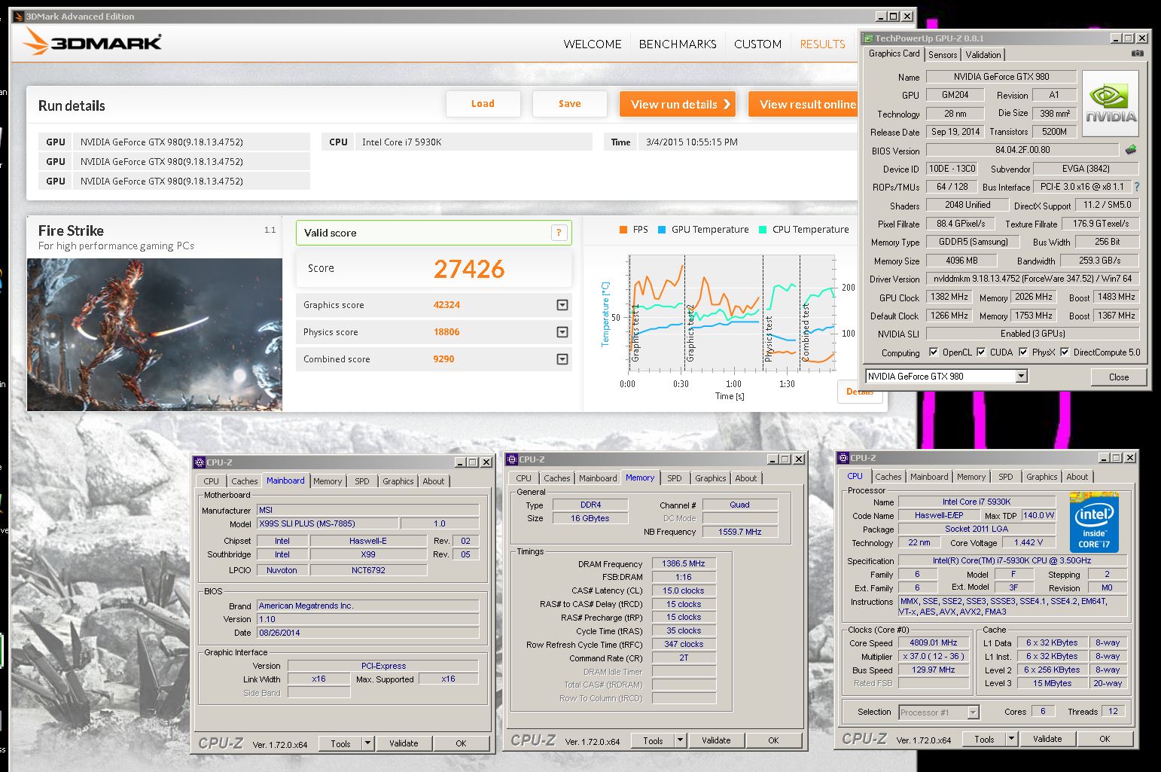
Task: Click the BIOS Version share icon in GPU-Z
Action: 1130,150
